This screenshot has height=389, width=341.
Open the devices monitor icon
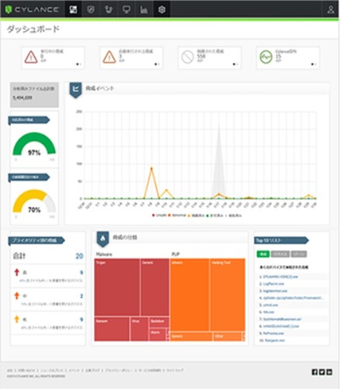coord(126,10)
